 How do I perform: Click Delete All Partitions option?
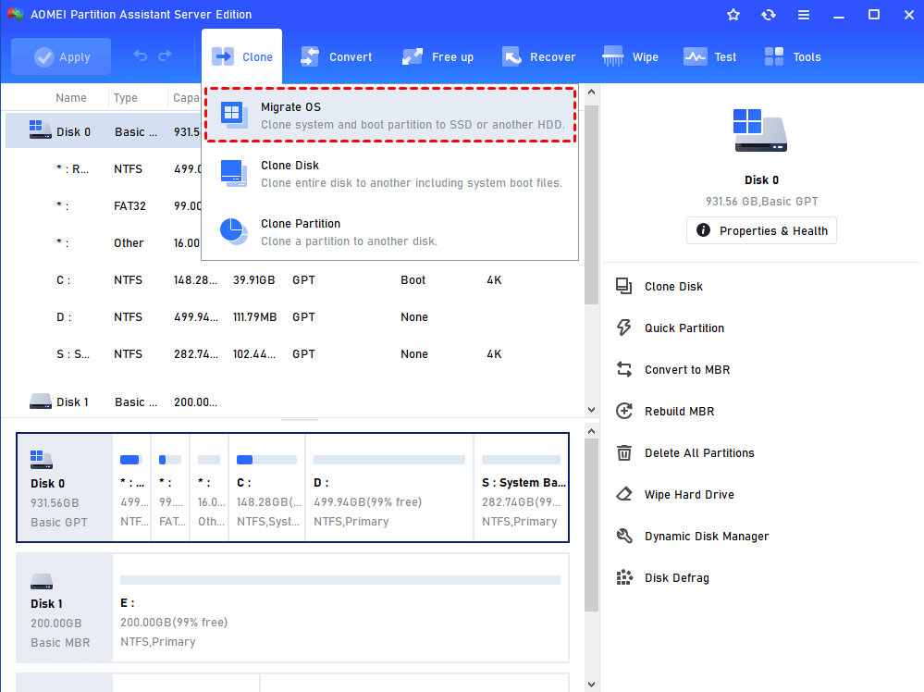pyautogui.click(x=699, y=453)
